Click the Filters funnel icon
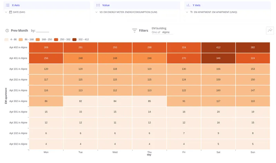The height and width of the screenshot is (163, 276). (135, 31)
